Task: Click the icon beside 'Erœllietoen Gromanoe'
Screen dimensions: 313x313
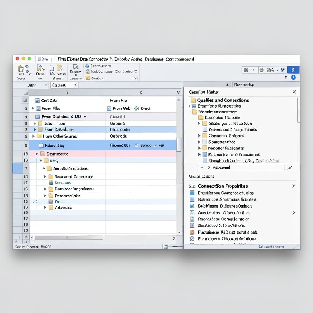Action: [192, 193]
